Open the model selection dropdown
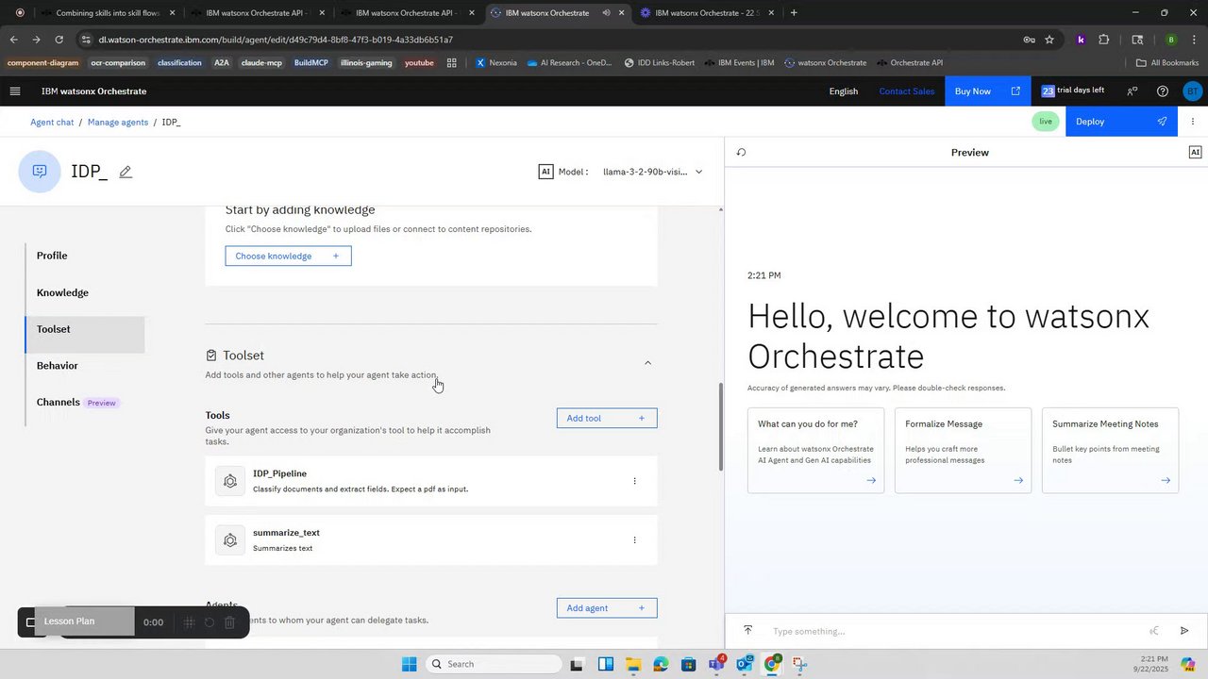 653,172
